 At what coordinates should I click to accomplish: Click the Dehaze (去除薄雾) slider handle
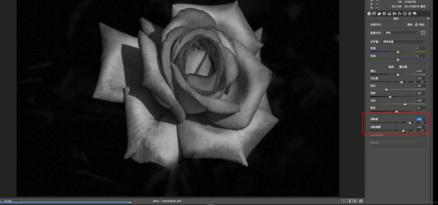click(x=404, y=130)
